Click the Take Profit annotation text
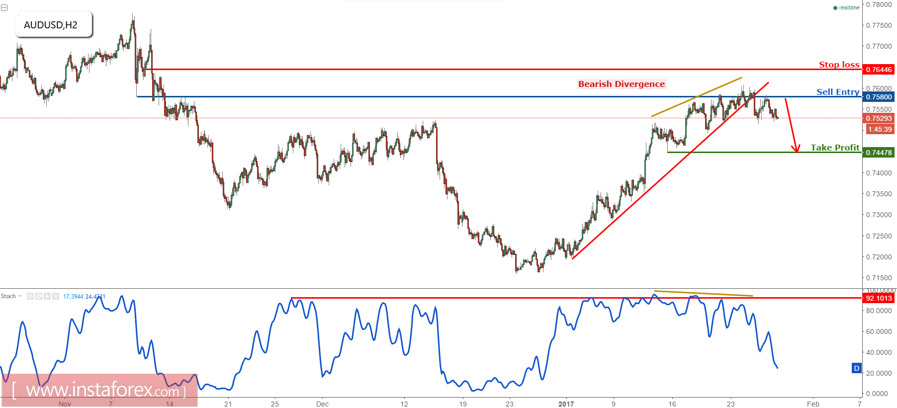 [835, 148]
